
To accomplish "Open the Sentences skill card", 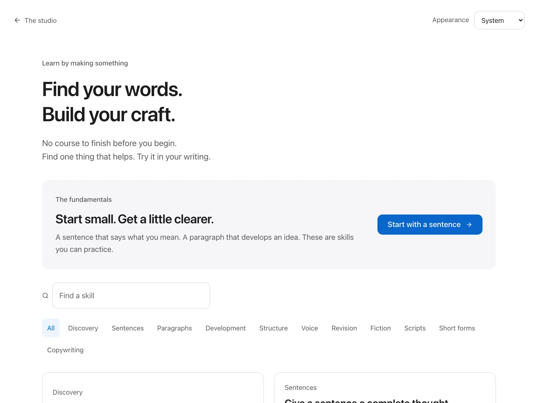I will click(385, 388).
